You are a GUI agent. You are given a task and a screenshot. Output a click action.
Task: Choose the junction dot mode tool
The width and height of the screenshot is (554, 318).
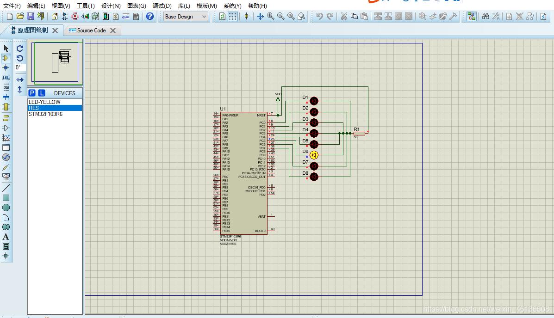[6, 68]
